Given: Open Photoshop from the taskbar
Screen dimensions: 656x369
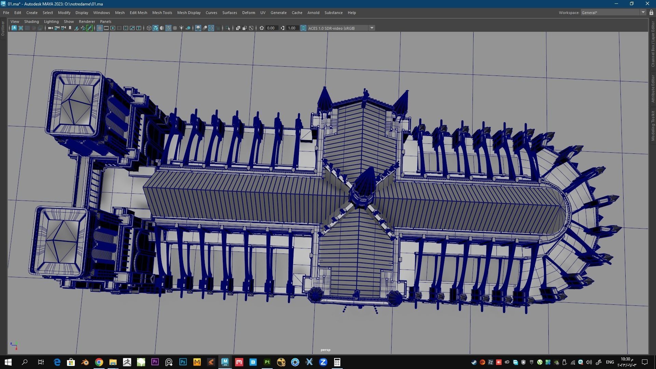Looking at the screenshot, I should pyautogui.click(x=183, y=362).
